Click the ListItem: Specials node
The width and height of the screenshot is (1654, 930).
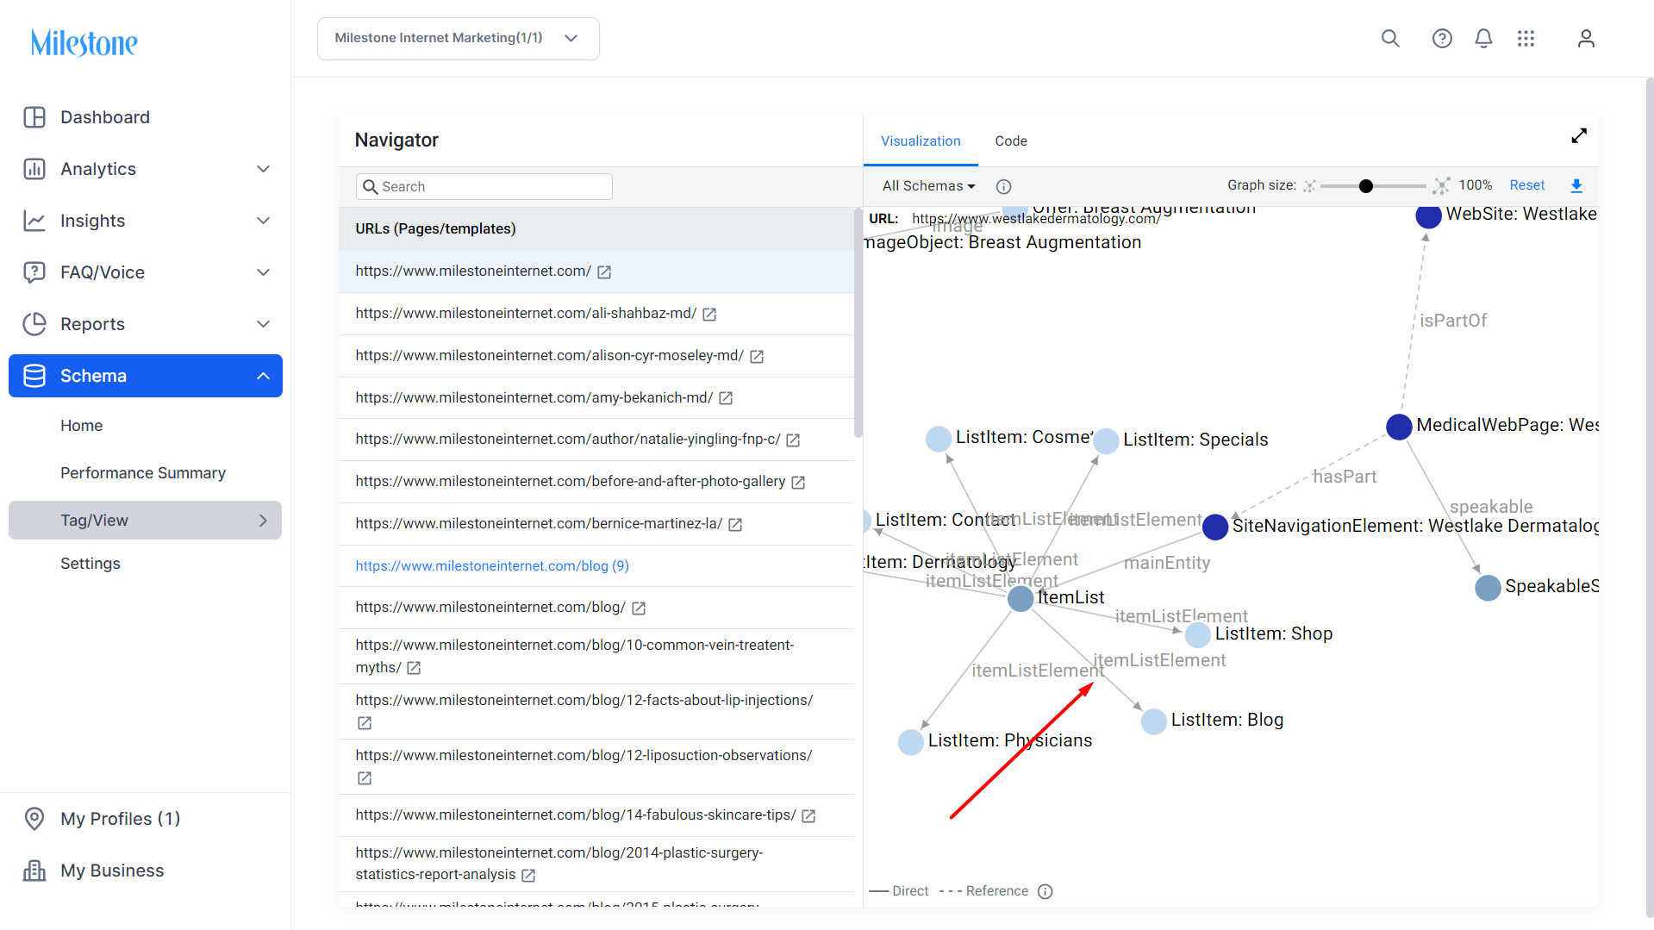1106,441
